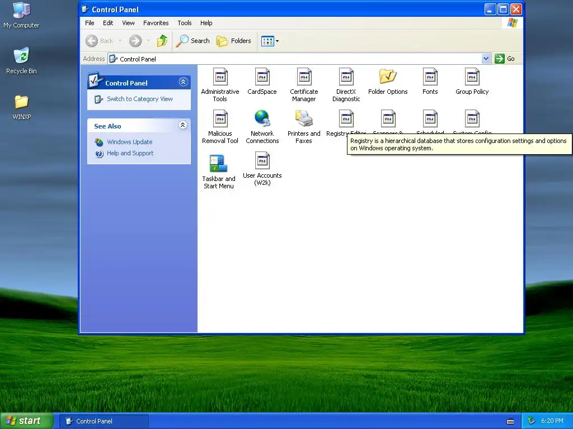Open Network Connections
573x429 pixels.
point(262,119)
